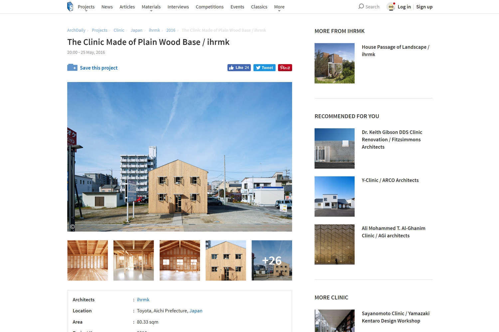Open the House Passage of Landscape thumbnail
Image resolution: width=499 pixels, height=332 pixels.
pos(334,63)
